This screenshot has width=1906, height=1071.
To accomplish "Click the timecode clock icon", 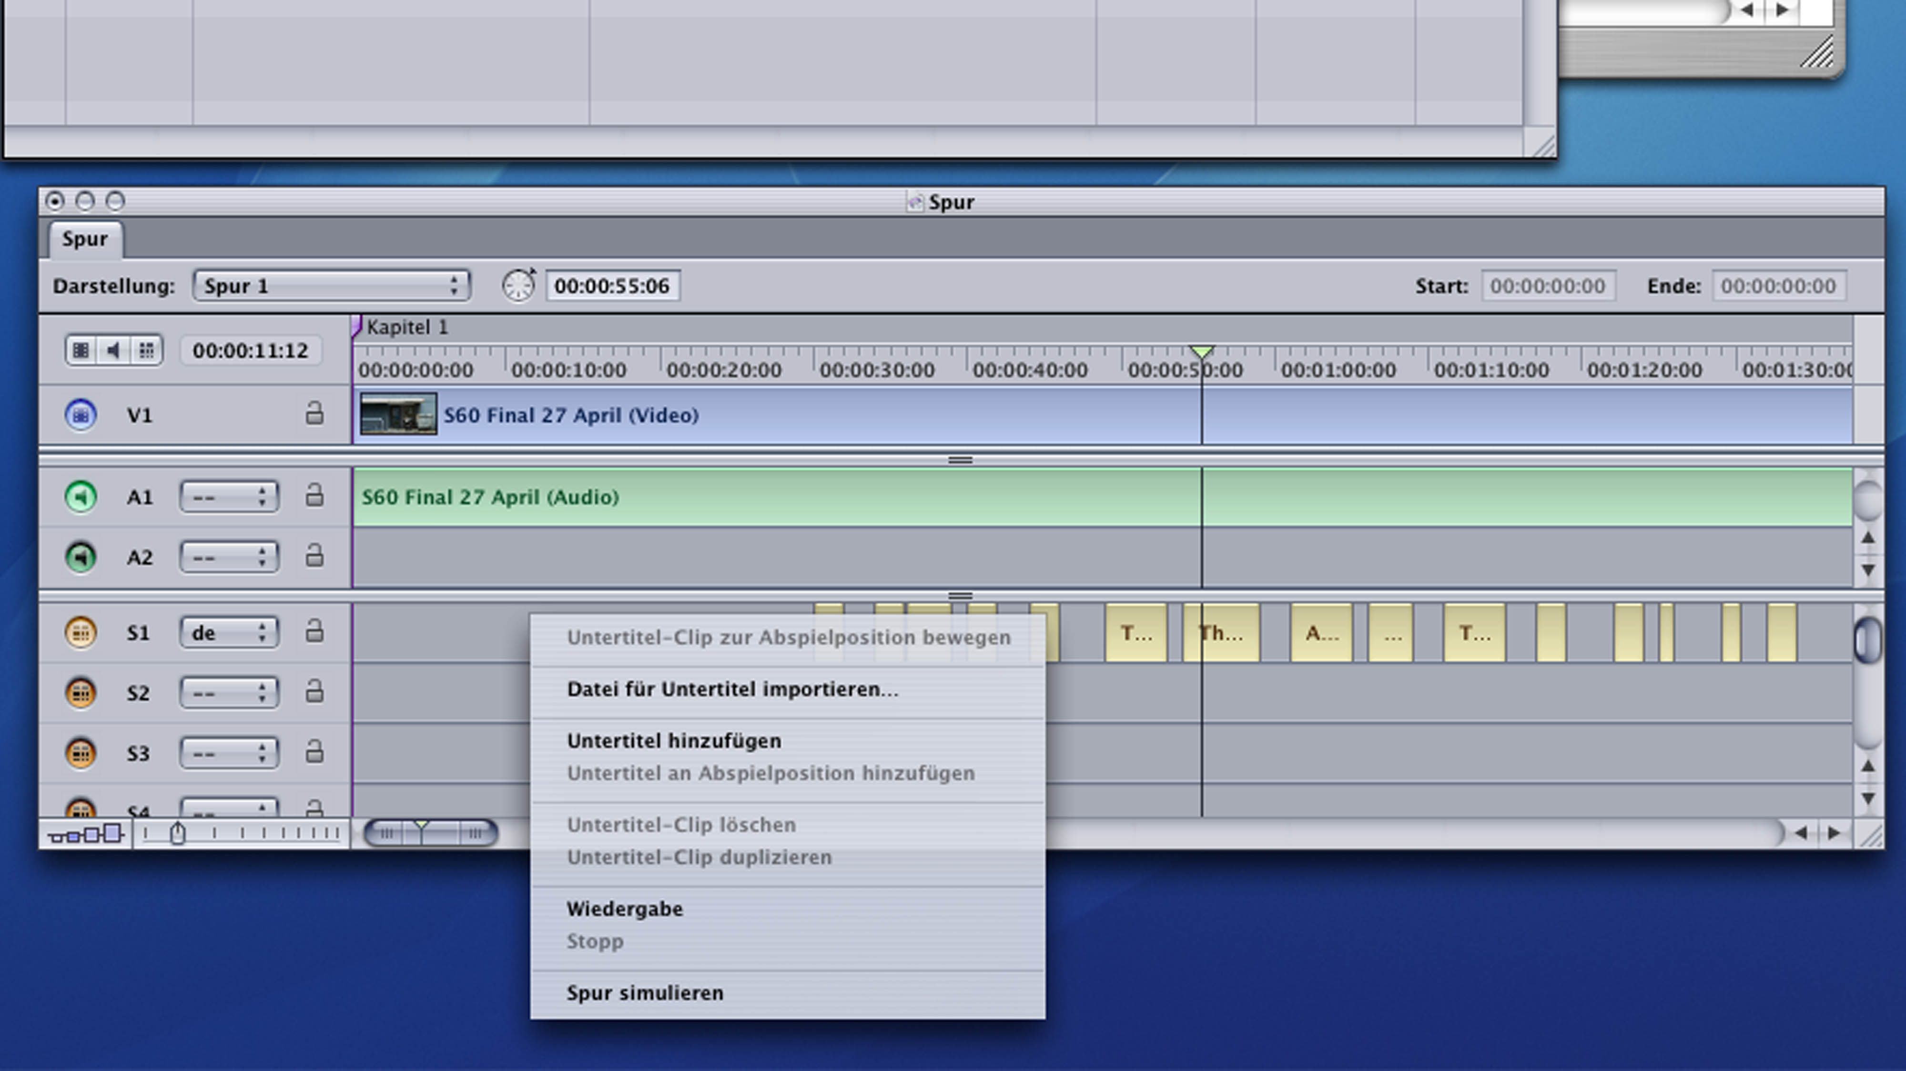I will coord(518,286).
